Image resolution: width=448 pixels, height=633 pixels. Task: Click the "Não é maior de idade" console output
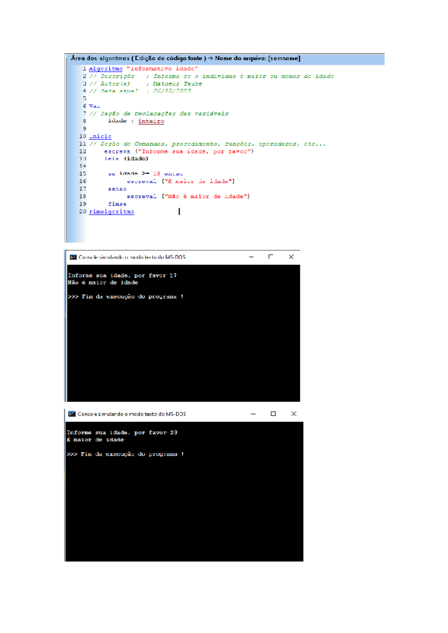103,283
